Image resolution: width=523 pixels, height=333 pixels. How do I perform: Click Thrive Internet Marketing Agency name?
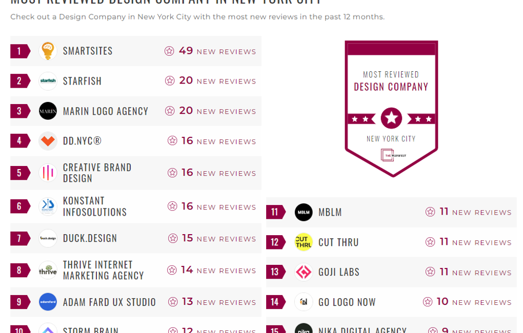[103, 270]
